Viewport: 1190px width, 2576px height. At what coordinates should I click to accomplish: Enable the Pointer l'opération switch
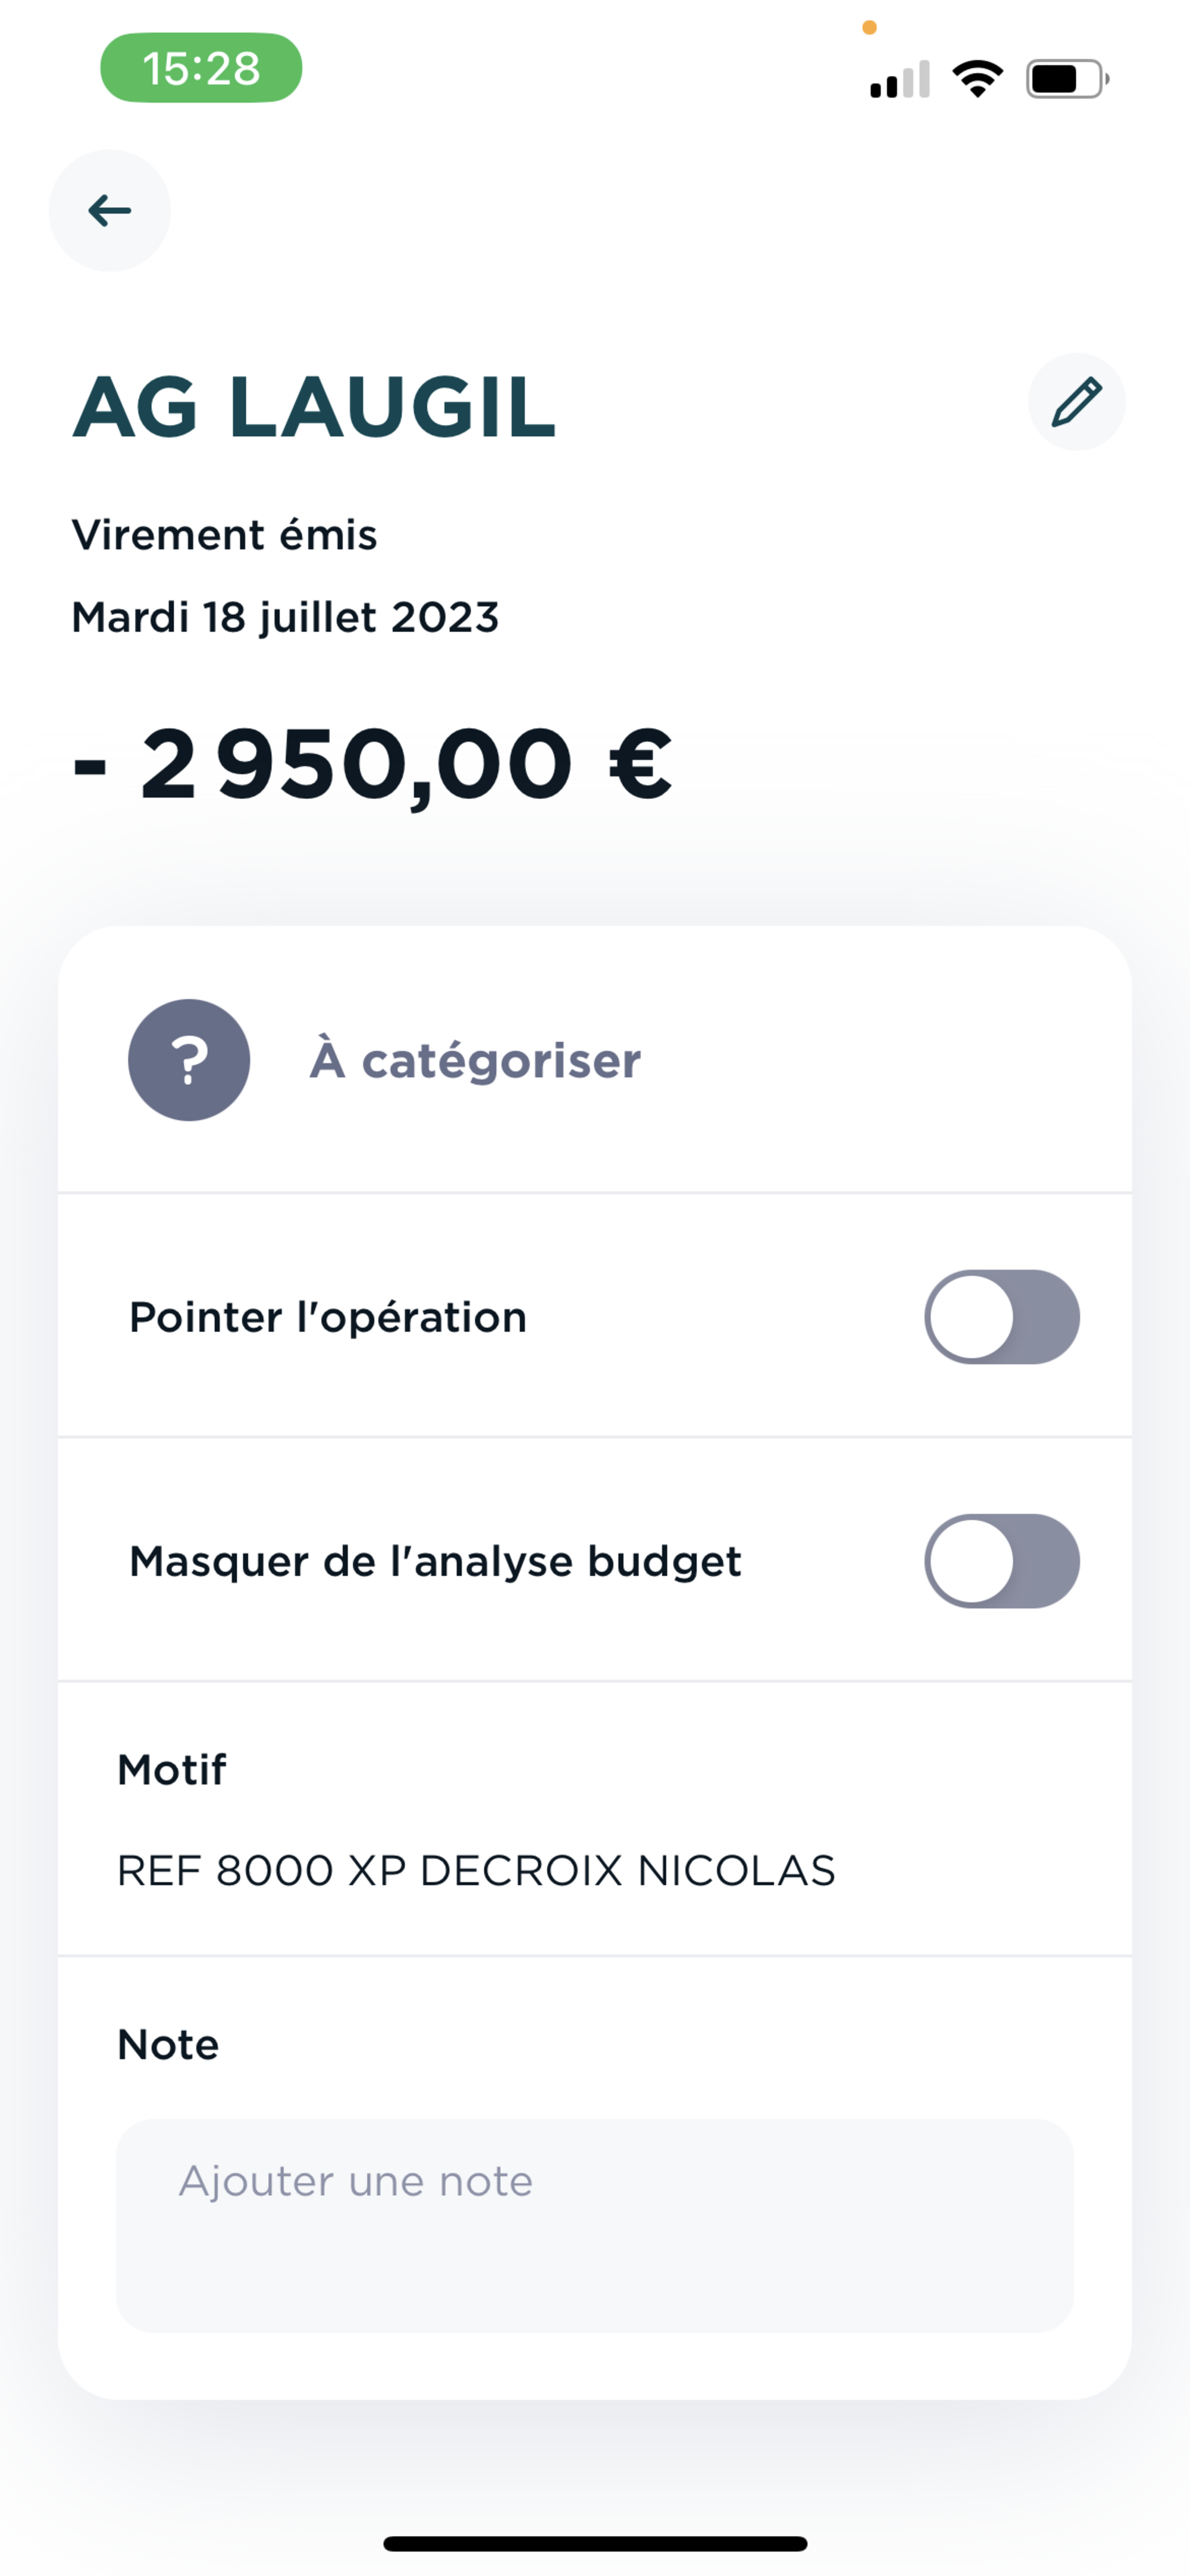pyautogui.click(x=1001, y=1317)
